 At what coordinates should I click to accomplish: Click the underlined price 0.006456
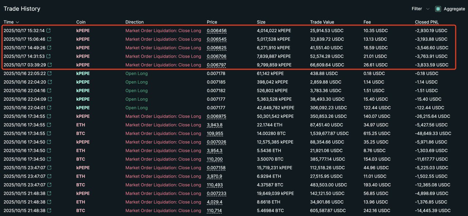click(x=216, y=31)
